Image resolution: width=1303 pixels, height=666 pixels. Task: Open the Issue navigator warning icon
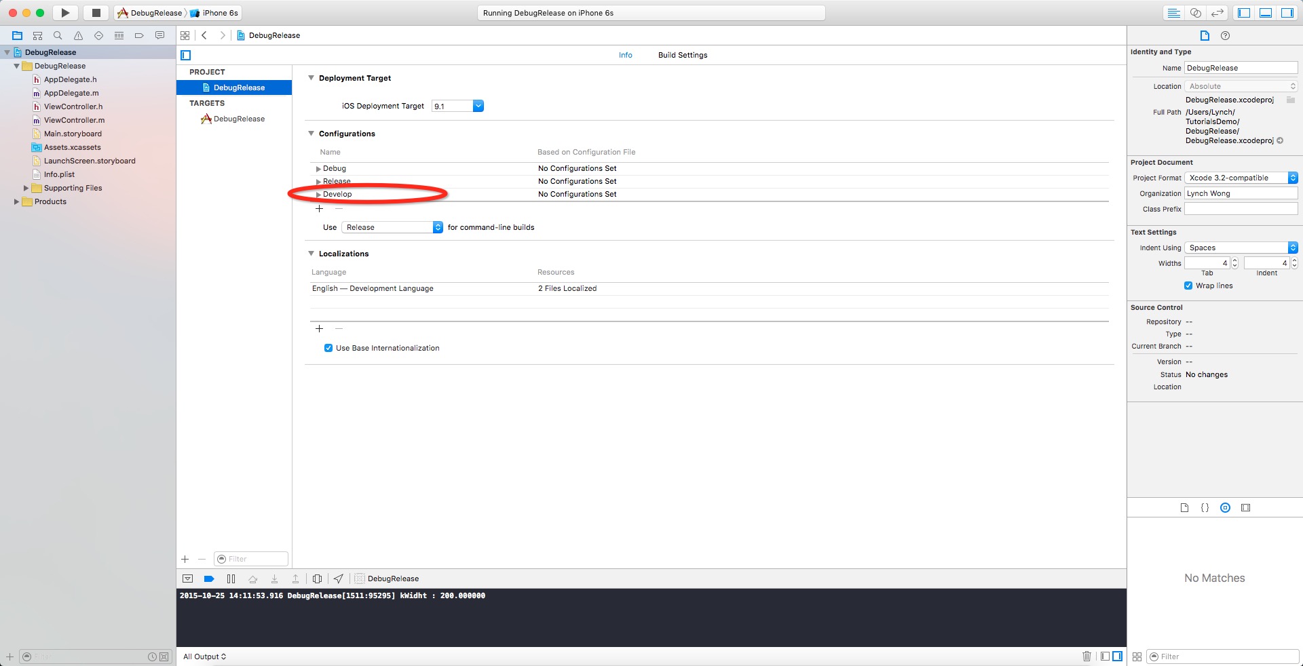point(78,35)
